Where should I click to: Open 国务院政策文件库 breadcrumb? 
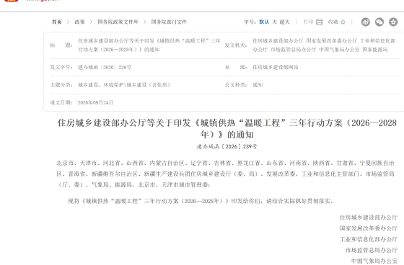coord(118,22)
